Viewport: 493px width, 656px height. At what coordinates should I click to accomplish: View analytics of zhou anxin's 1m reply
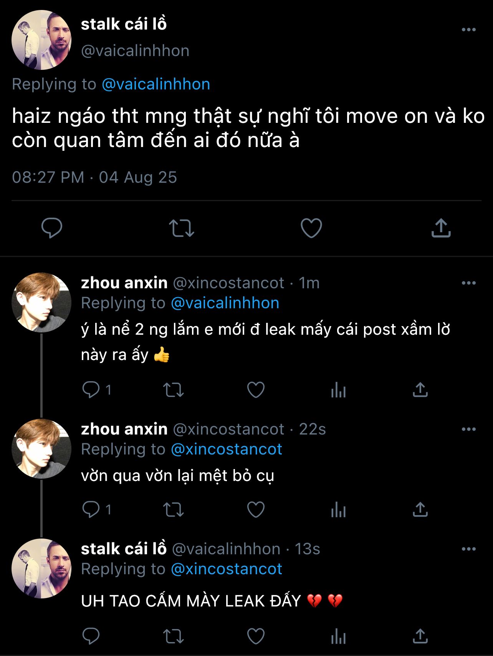[338, 390]
